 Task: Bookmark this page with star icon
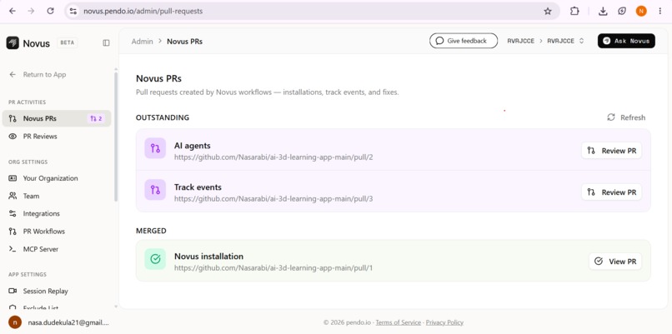548,11
